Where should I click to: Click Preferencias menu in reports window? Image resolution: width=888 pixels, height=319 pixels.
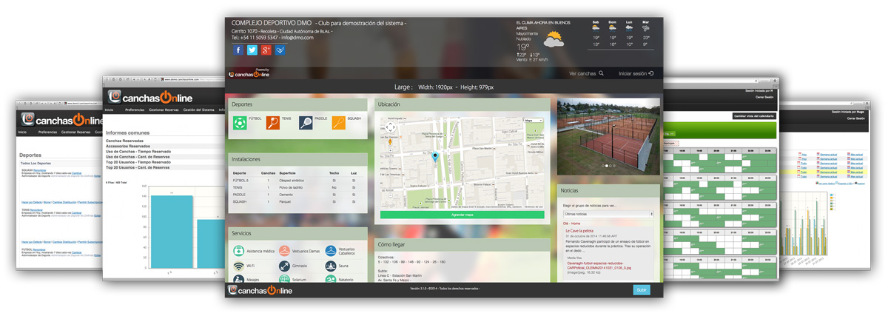pos(135,110)
